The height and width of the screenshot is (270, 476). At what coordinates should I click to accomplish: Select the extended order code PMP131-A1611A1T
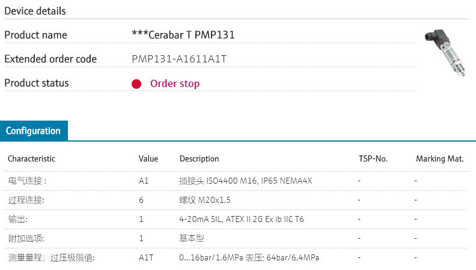pos(179,59)
